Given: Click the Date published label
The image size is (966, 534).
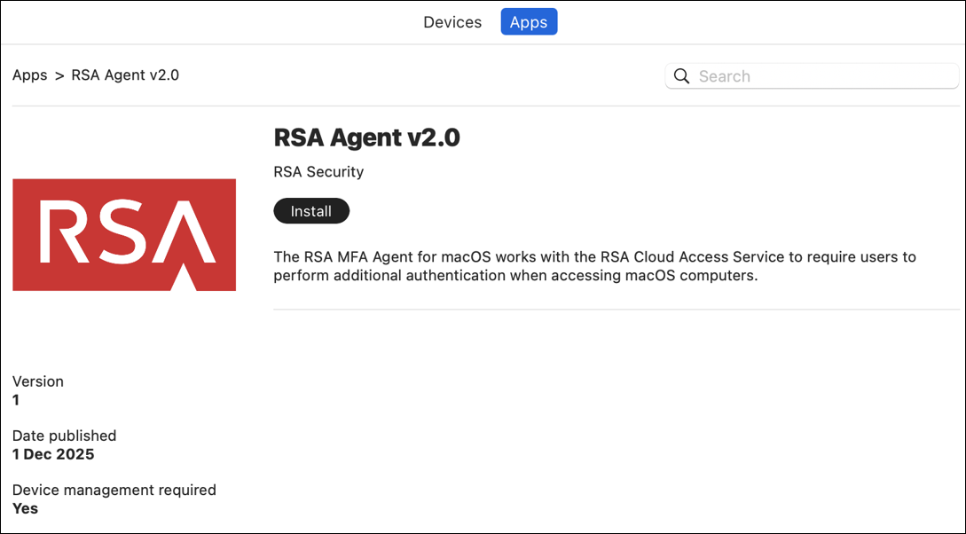Looking at the screenshot, I should click(x=64, y=436).
